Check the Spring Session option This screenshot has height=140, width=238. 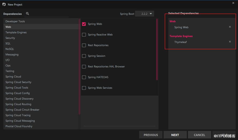tap(84, 56)
